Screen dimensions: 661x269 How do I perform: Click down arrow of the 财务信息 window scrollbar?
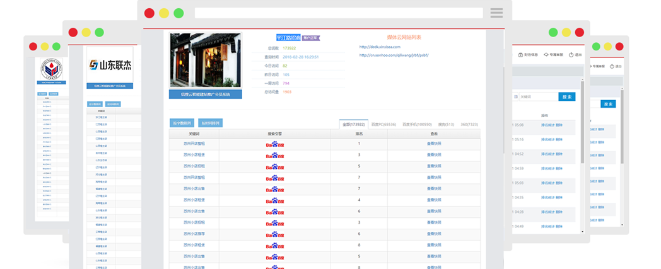coord(583,231)
